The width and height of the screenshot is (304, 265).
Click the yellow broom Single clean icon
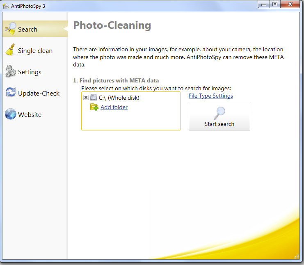tap(10, 50)
